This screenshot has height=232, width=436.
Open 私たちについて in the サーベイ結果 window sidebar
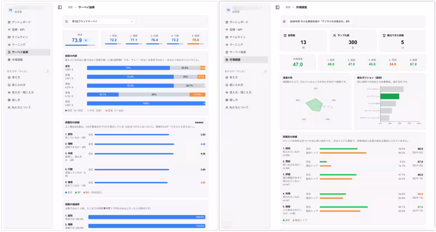28,107
